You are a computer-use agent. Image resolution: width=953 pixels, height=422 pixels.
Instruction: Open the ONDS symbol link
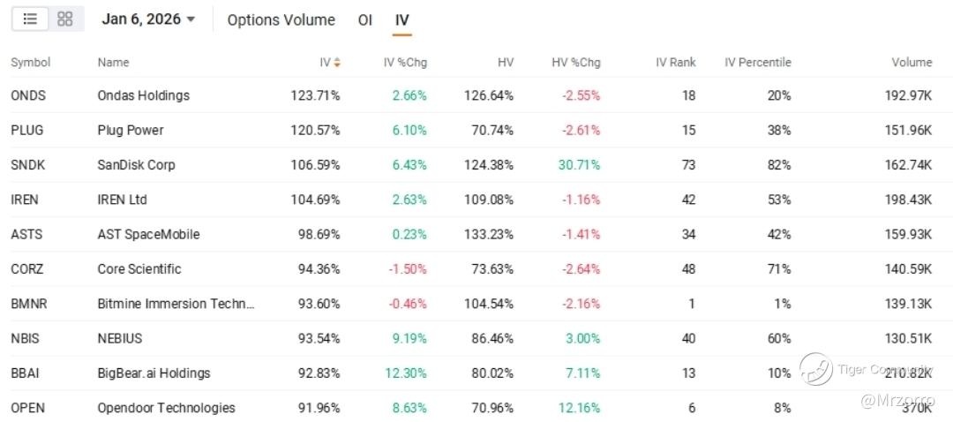28,95
